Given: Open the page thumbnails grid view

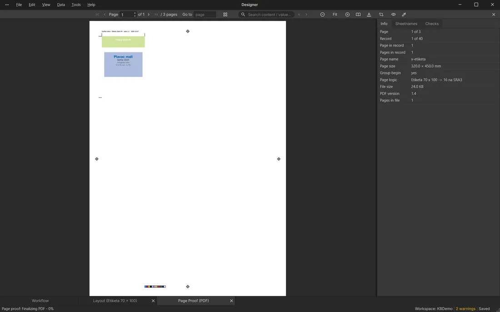Looking at the screenshot, I should click(225, 15).
